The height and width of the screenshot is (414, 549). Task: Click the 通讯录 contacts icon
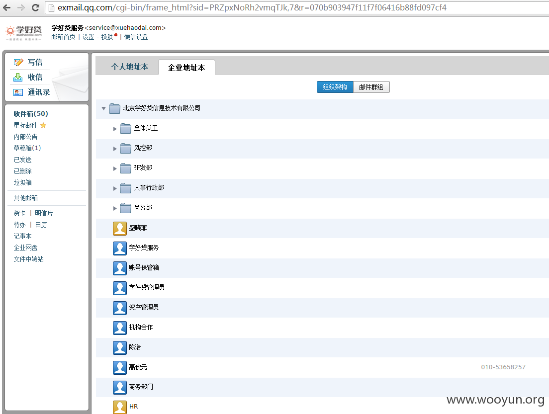pyautogui.click(x=18, y=92)
